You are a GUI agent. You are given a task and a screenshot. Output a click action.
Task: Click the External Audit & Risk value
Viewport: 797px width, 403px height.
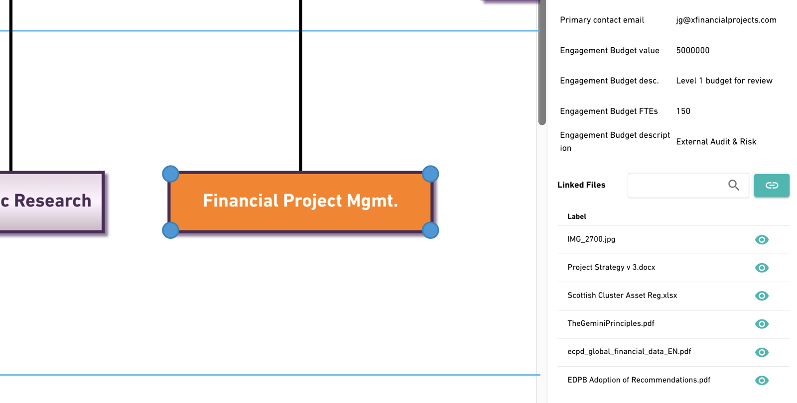click(x=716, y=142)
